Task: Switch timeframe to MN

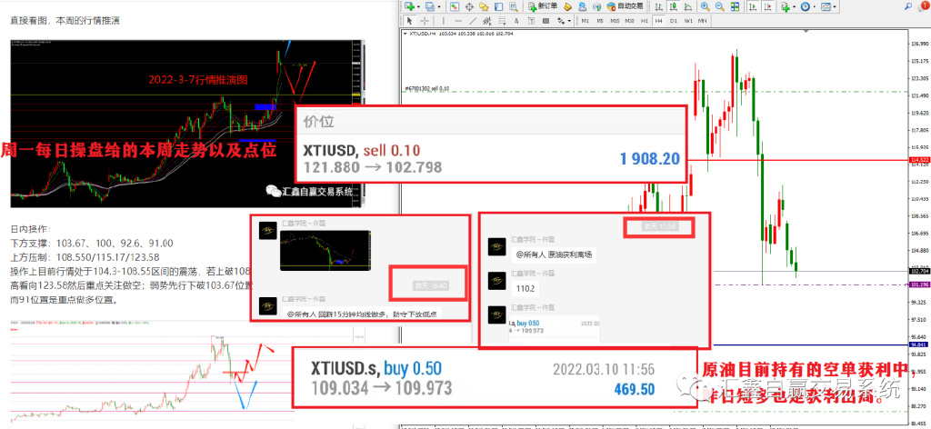Action: click(703, 21)
